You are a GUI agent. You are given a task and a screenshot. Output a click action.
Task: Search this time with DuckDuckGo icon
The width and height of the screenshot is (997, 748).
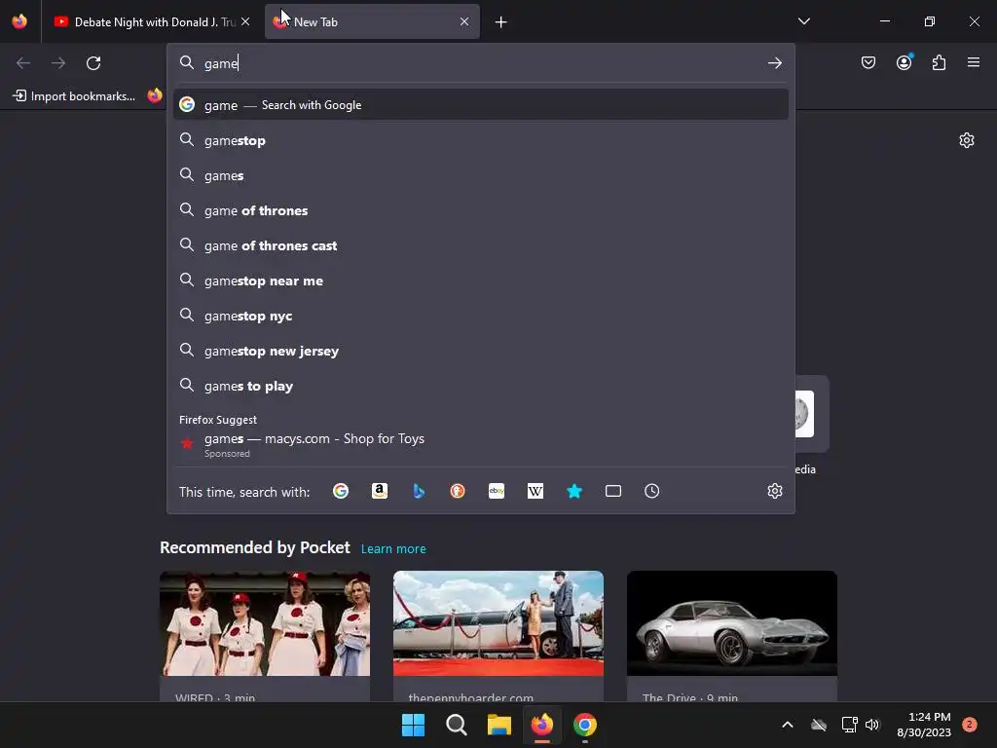coord(458,491)
